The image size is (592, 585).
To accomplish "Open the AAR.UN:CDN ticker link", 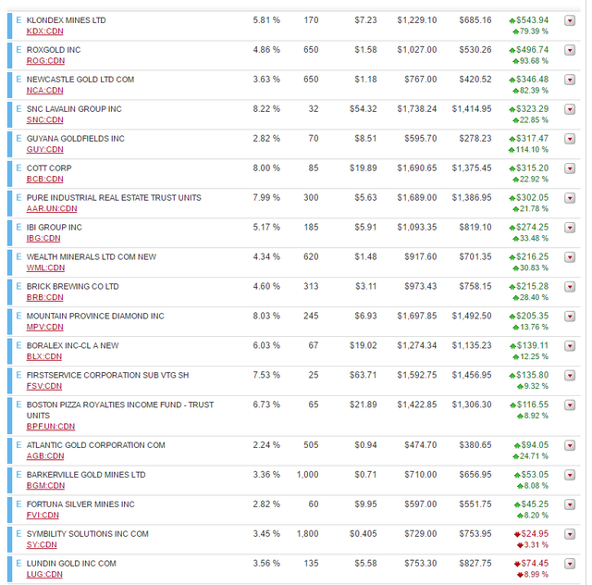I will tap(52, 208).
